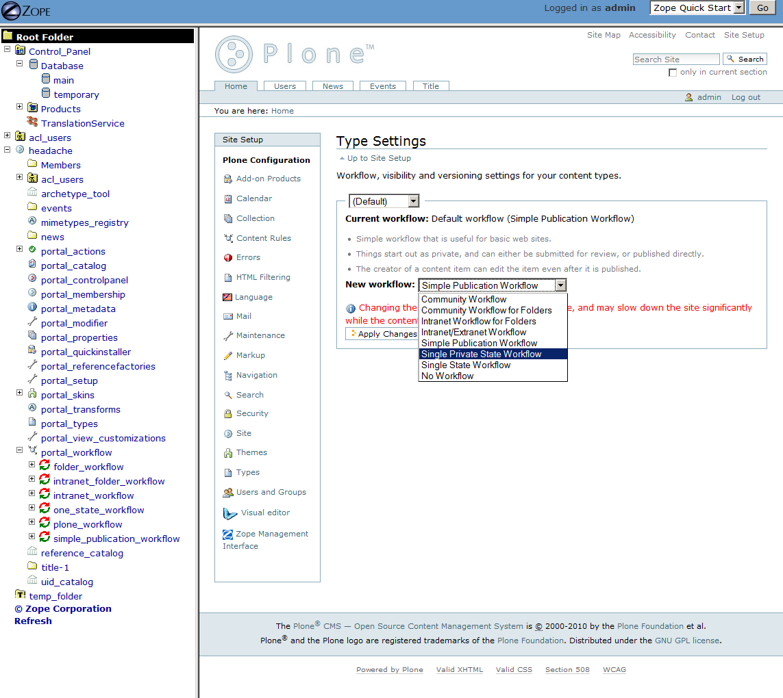Select Single Private State Workflow option

pyautogui.click(x=493, y=354)
